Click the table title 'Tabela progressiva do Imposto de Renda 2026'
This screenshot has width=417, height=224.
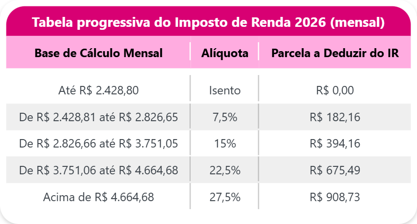(x=208, y=23)
